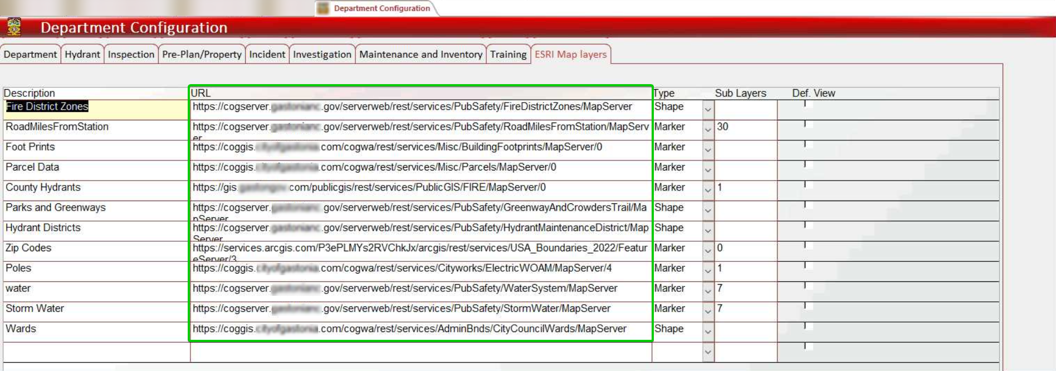Select the RoadMilesFromStation description cell
This screenshot has width=1056, height=371.
click(96, 130)
